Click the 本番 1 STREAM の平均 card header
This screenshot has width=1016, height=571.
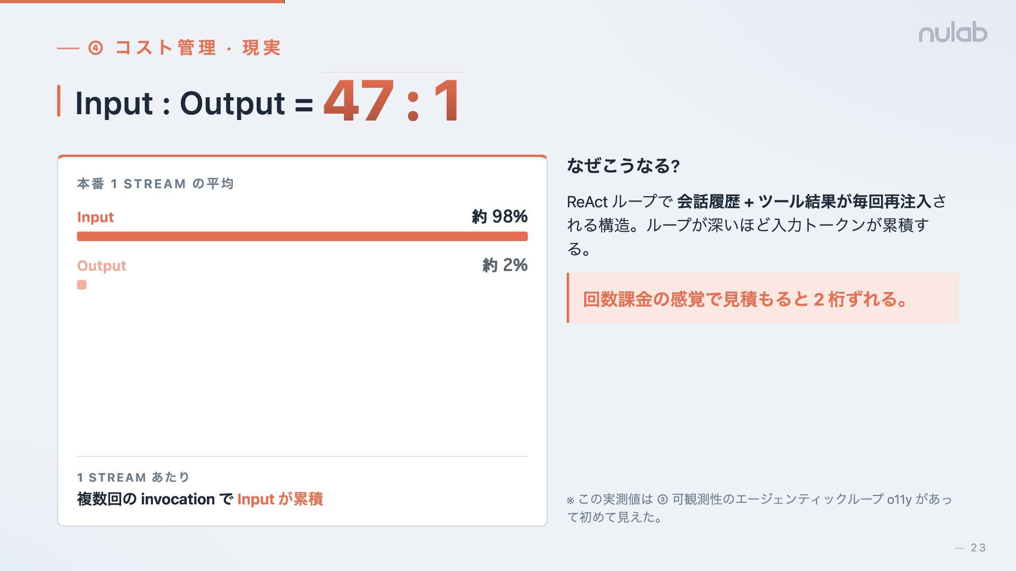tap(156, 184)
